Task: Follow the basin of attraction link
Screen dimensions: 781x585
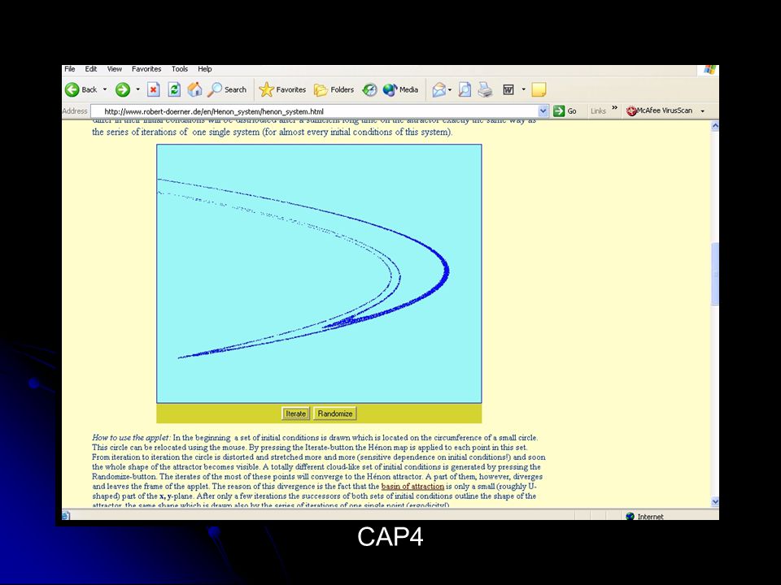Action: pyautogui.click(x=412, y=487)
